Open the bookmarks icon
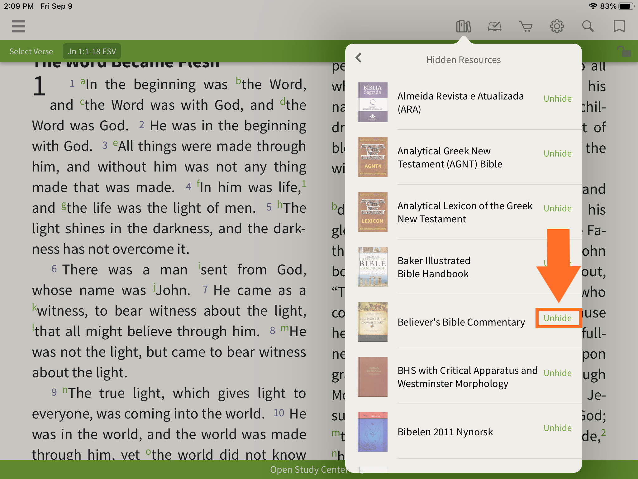638x479 pixels. click(619, 27)
